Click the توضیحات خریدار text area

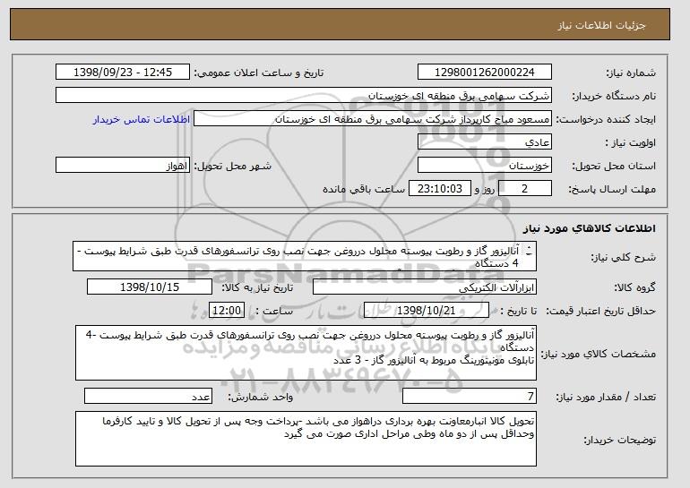(x=306, y=439)
